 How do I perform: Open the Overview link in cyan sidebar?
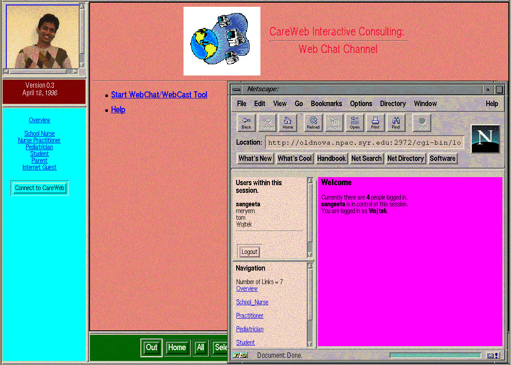40,120
